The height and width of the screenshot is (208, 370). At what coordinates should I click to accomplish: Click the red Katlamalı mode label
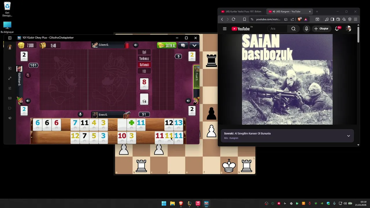(x=144, y=65)
